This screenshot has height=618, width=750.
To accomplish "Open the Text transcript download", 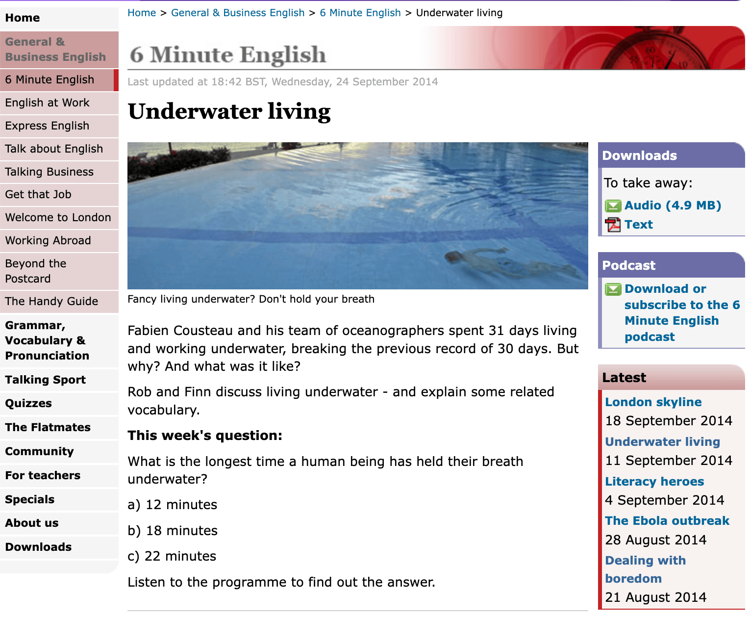I will pos(638,224).
